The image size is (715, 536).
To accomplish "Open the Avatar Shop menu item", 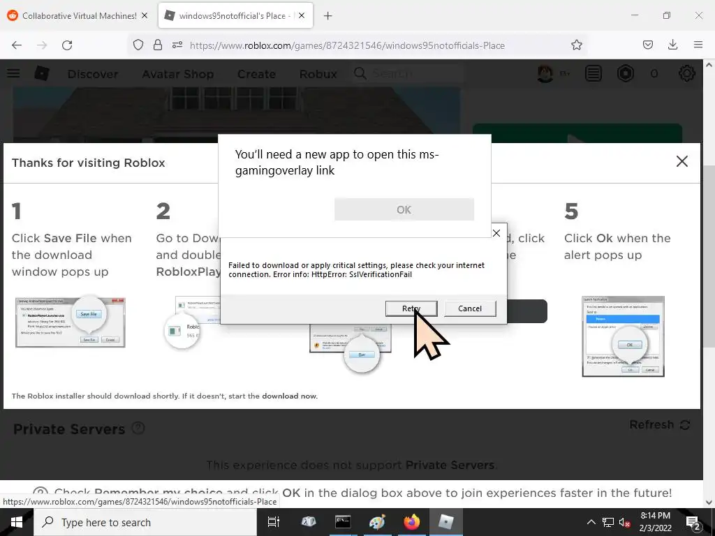I will (x=178, y=74).
